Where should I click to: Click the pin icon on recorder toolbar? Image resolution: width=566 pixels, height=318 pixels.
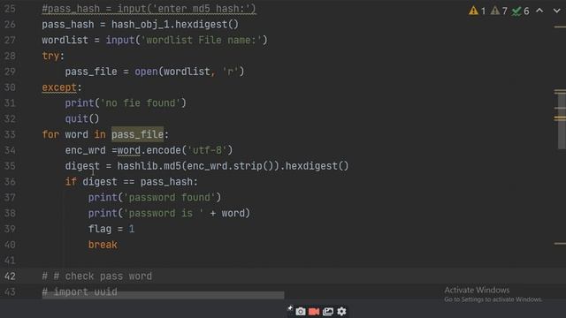coord(290,308)
